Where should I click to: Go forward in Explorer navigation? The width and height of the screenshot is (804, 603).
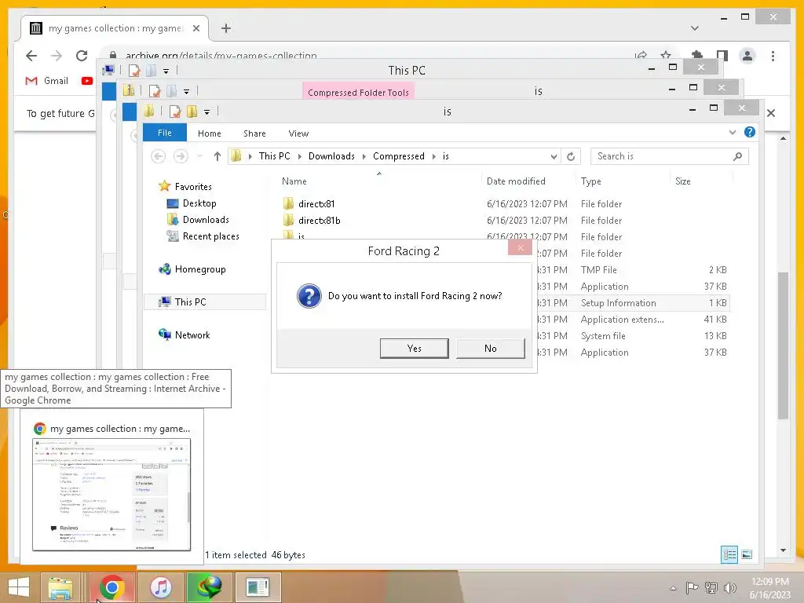181,156
